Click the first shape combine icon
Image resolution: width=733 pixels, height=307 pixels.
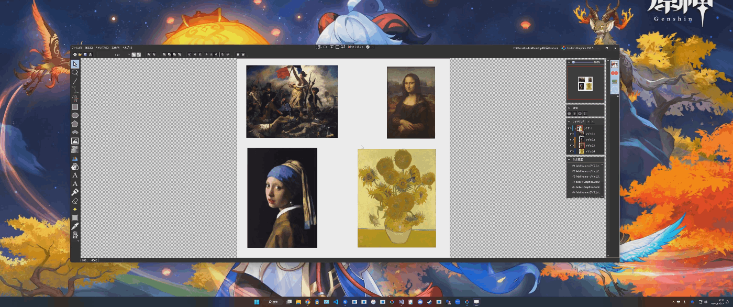(570, 113)
